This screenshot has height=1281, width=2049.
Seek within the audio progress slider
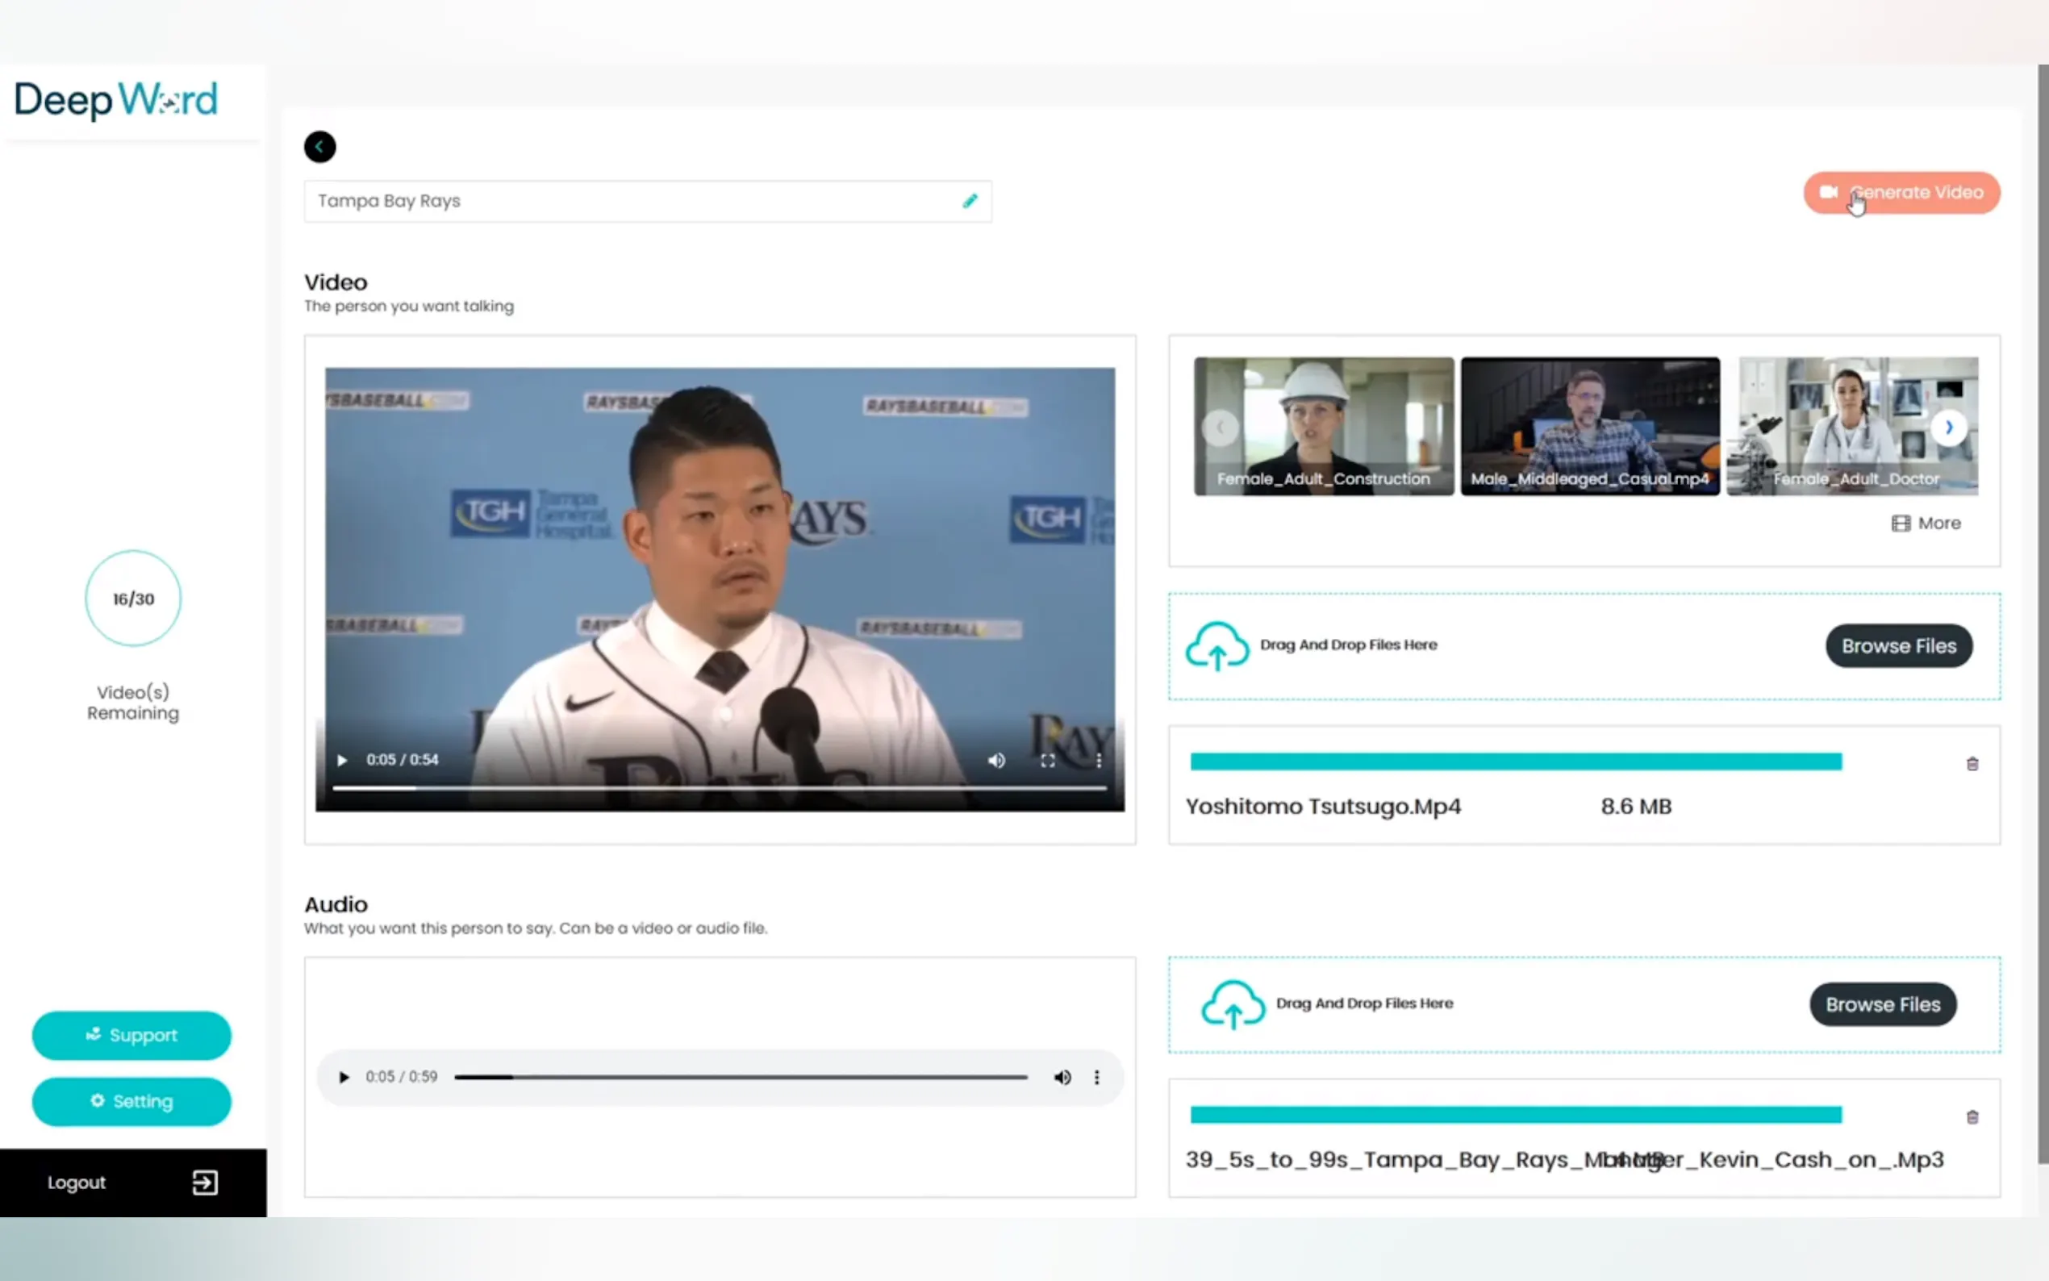(741, 1078)
